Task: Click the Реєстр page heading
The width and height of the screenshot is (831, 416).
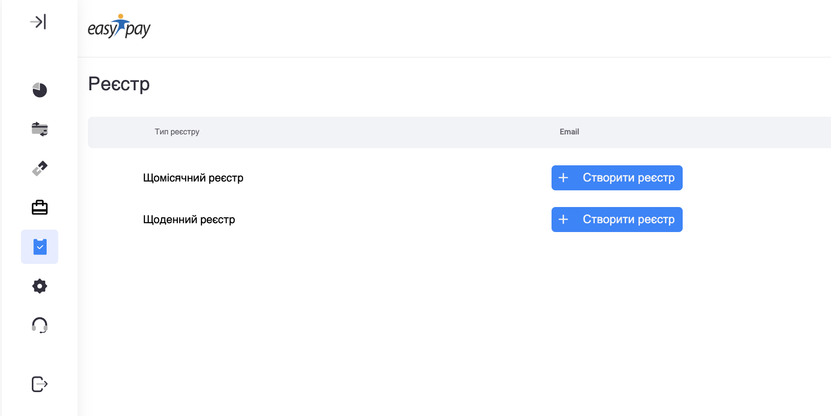Action: point(119,84)
